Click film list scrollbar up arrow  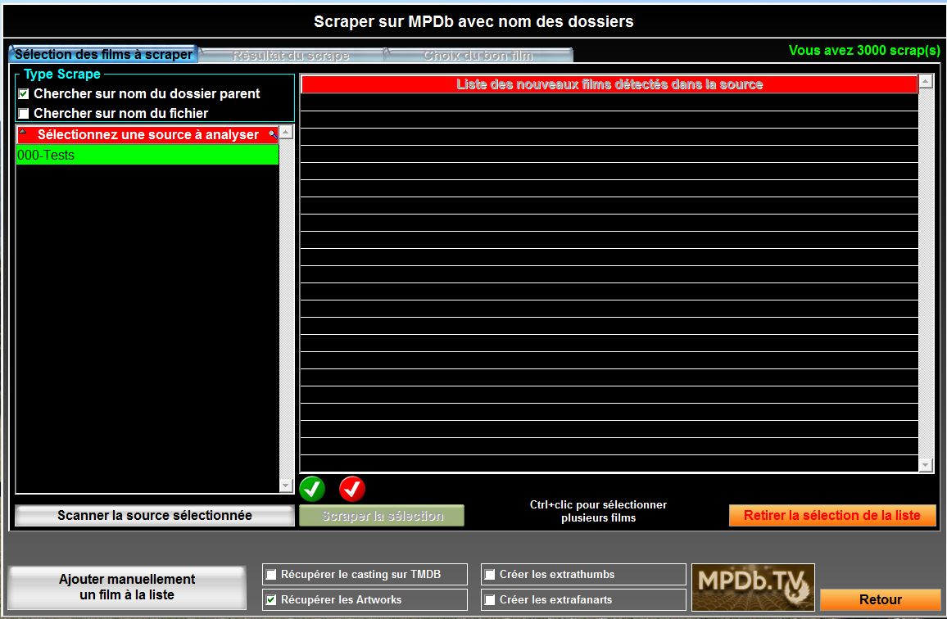click(x=925, y=81)
